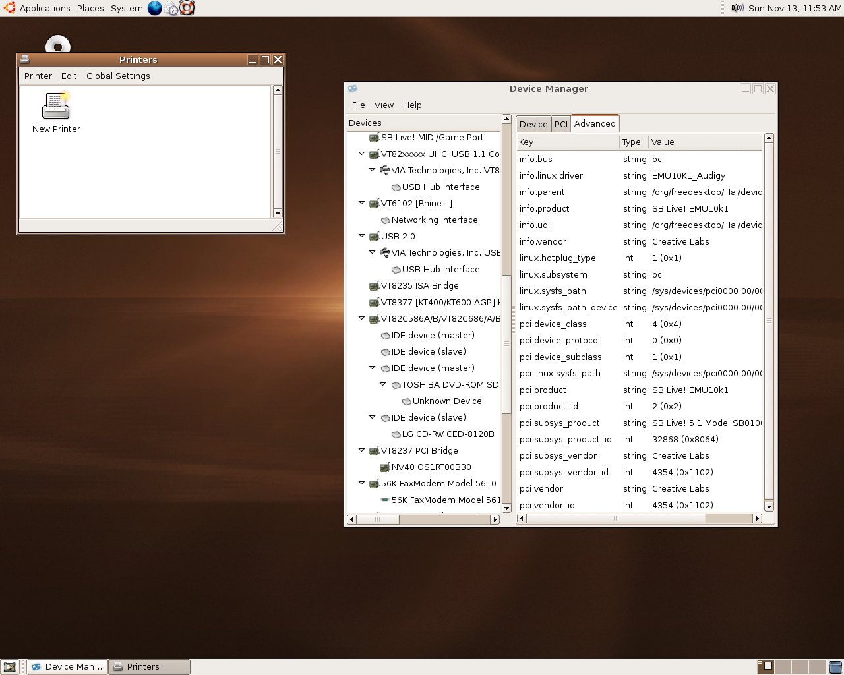Click the Value column header

point(705,142)
